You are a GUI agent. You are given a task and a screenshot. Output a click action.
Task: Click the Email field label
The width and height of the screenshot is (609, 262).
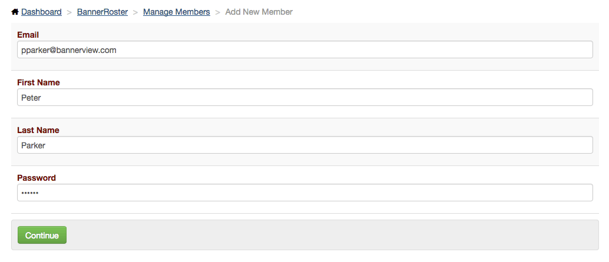[28, 35]
